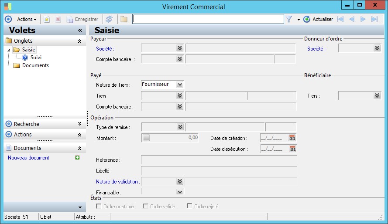
Task: Check the Ordre rejeté checkbox
Action: coord(189,206)
